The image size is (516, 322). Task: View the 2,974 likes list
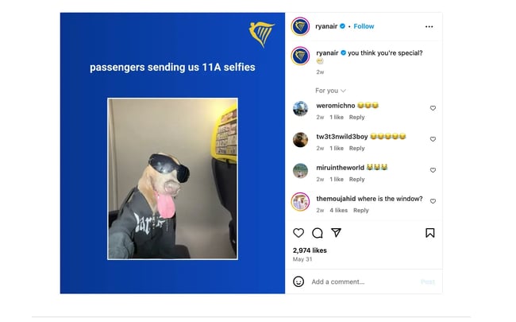point(310,250)
